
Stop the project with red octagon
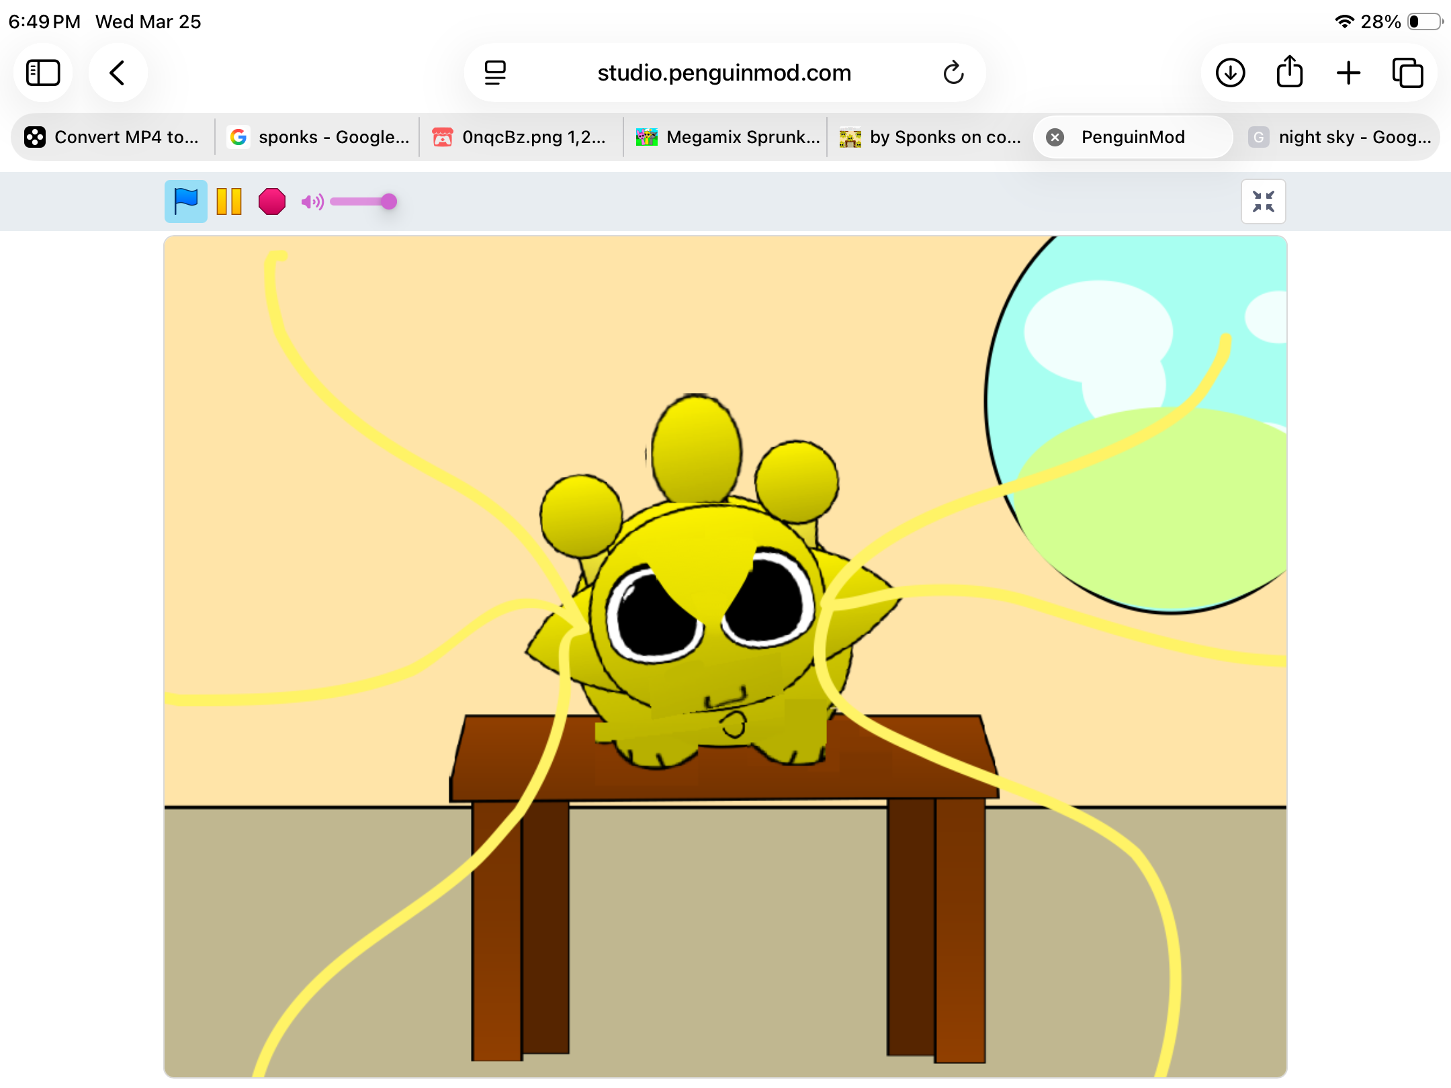[x=272, y=201]
